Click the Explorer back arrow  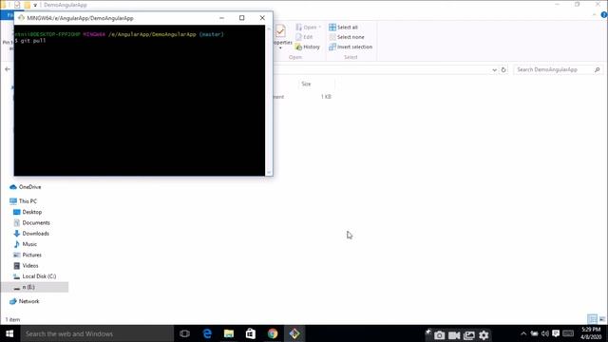click(8, 69)
